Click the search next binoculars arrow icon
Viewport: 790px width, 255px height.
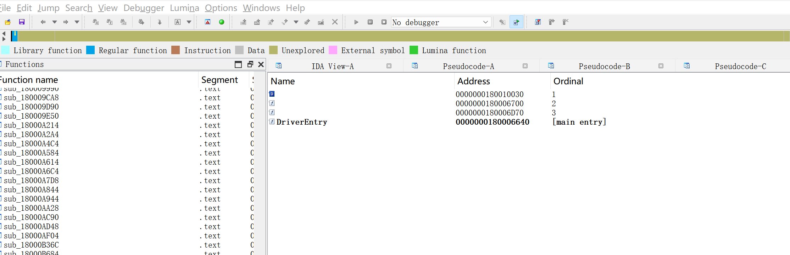tap(141, 22)
